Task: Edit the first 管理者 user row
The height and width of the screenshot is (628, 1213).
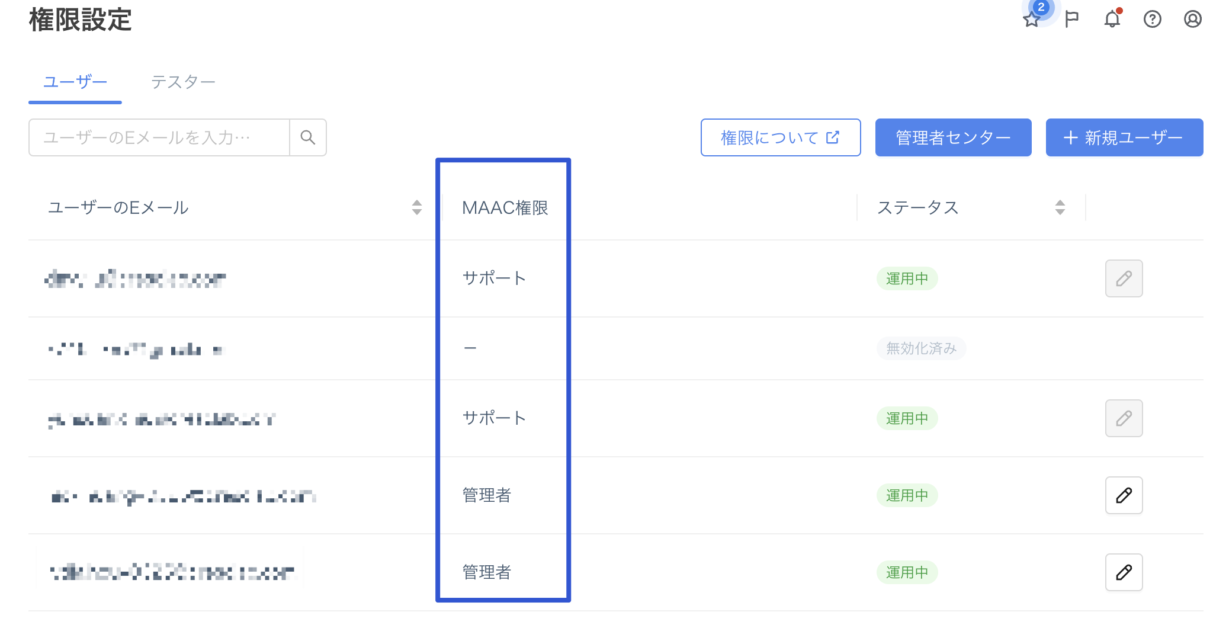Action: pos(1124,495)
